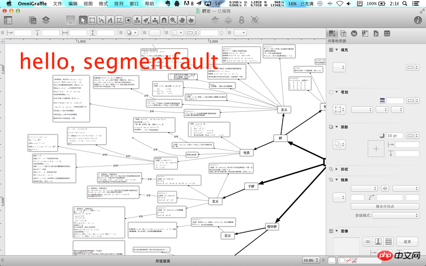Toggle the 阴影 shadow checkbox
426x266 pixels.
tap(330, 127)
